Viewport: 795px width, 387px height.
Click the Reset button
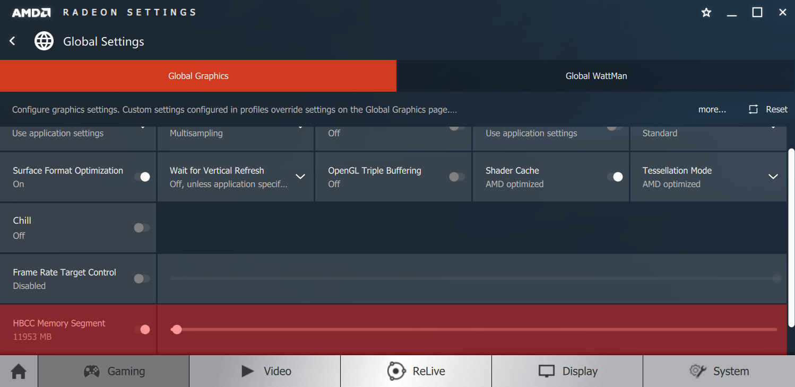(768, 109)
